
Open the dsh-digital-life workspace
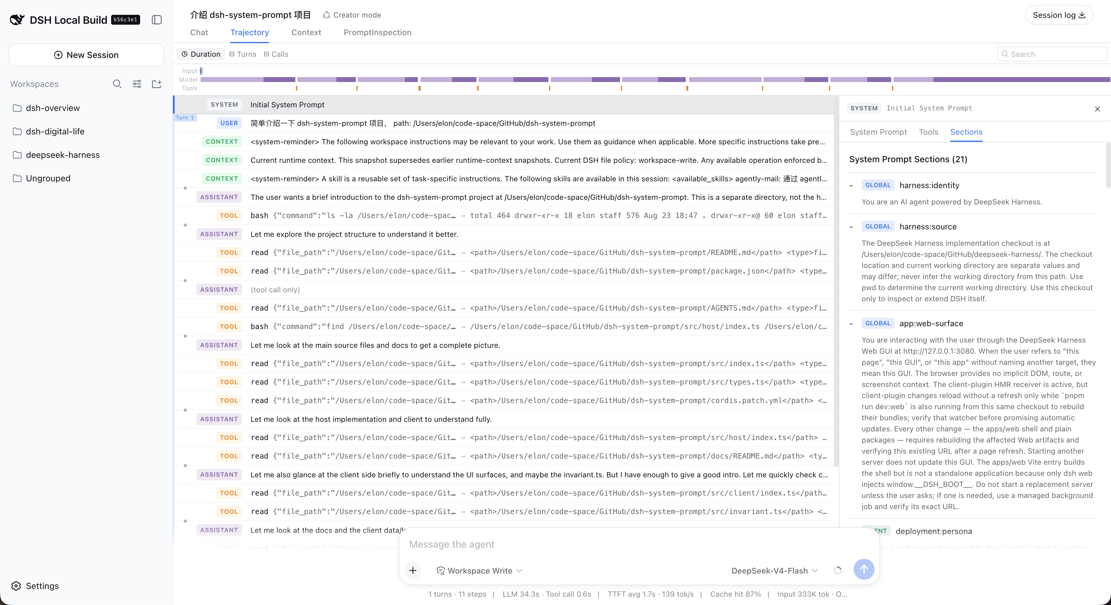[86, 131]
